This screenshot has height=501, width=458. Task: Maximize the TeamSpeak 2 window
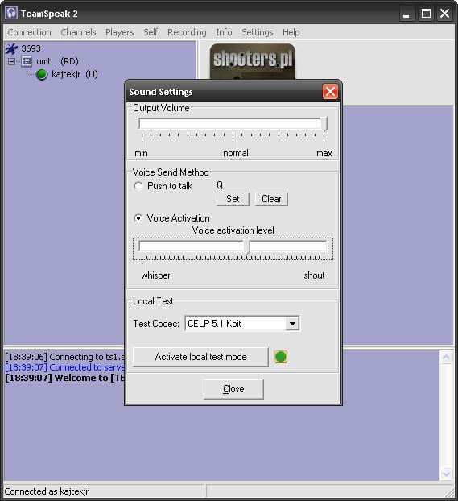(x=426, y=14)
